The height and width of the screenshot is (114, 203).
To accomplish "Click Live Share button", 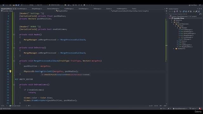I will coord(193,5).
